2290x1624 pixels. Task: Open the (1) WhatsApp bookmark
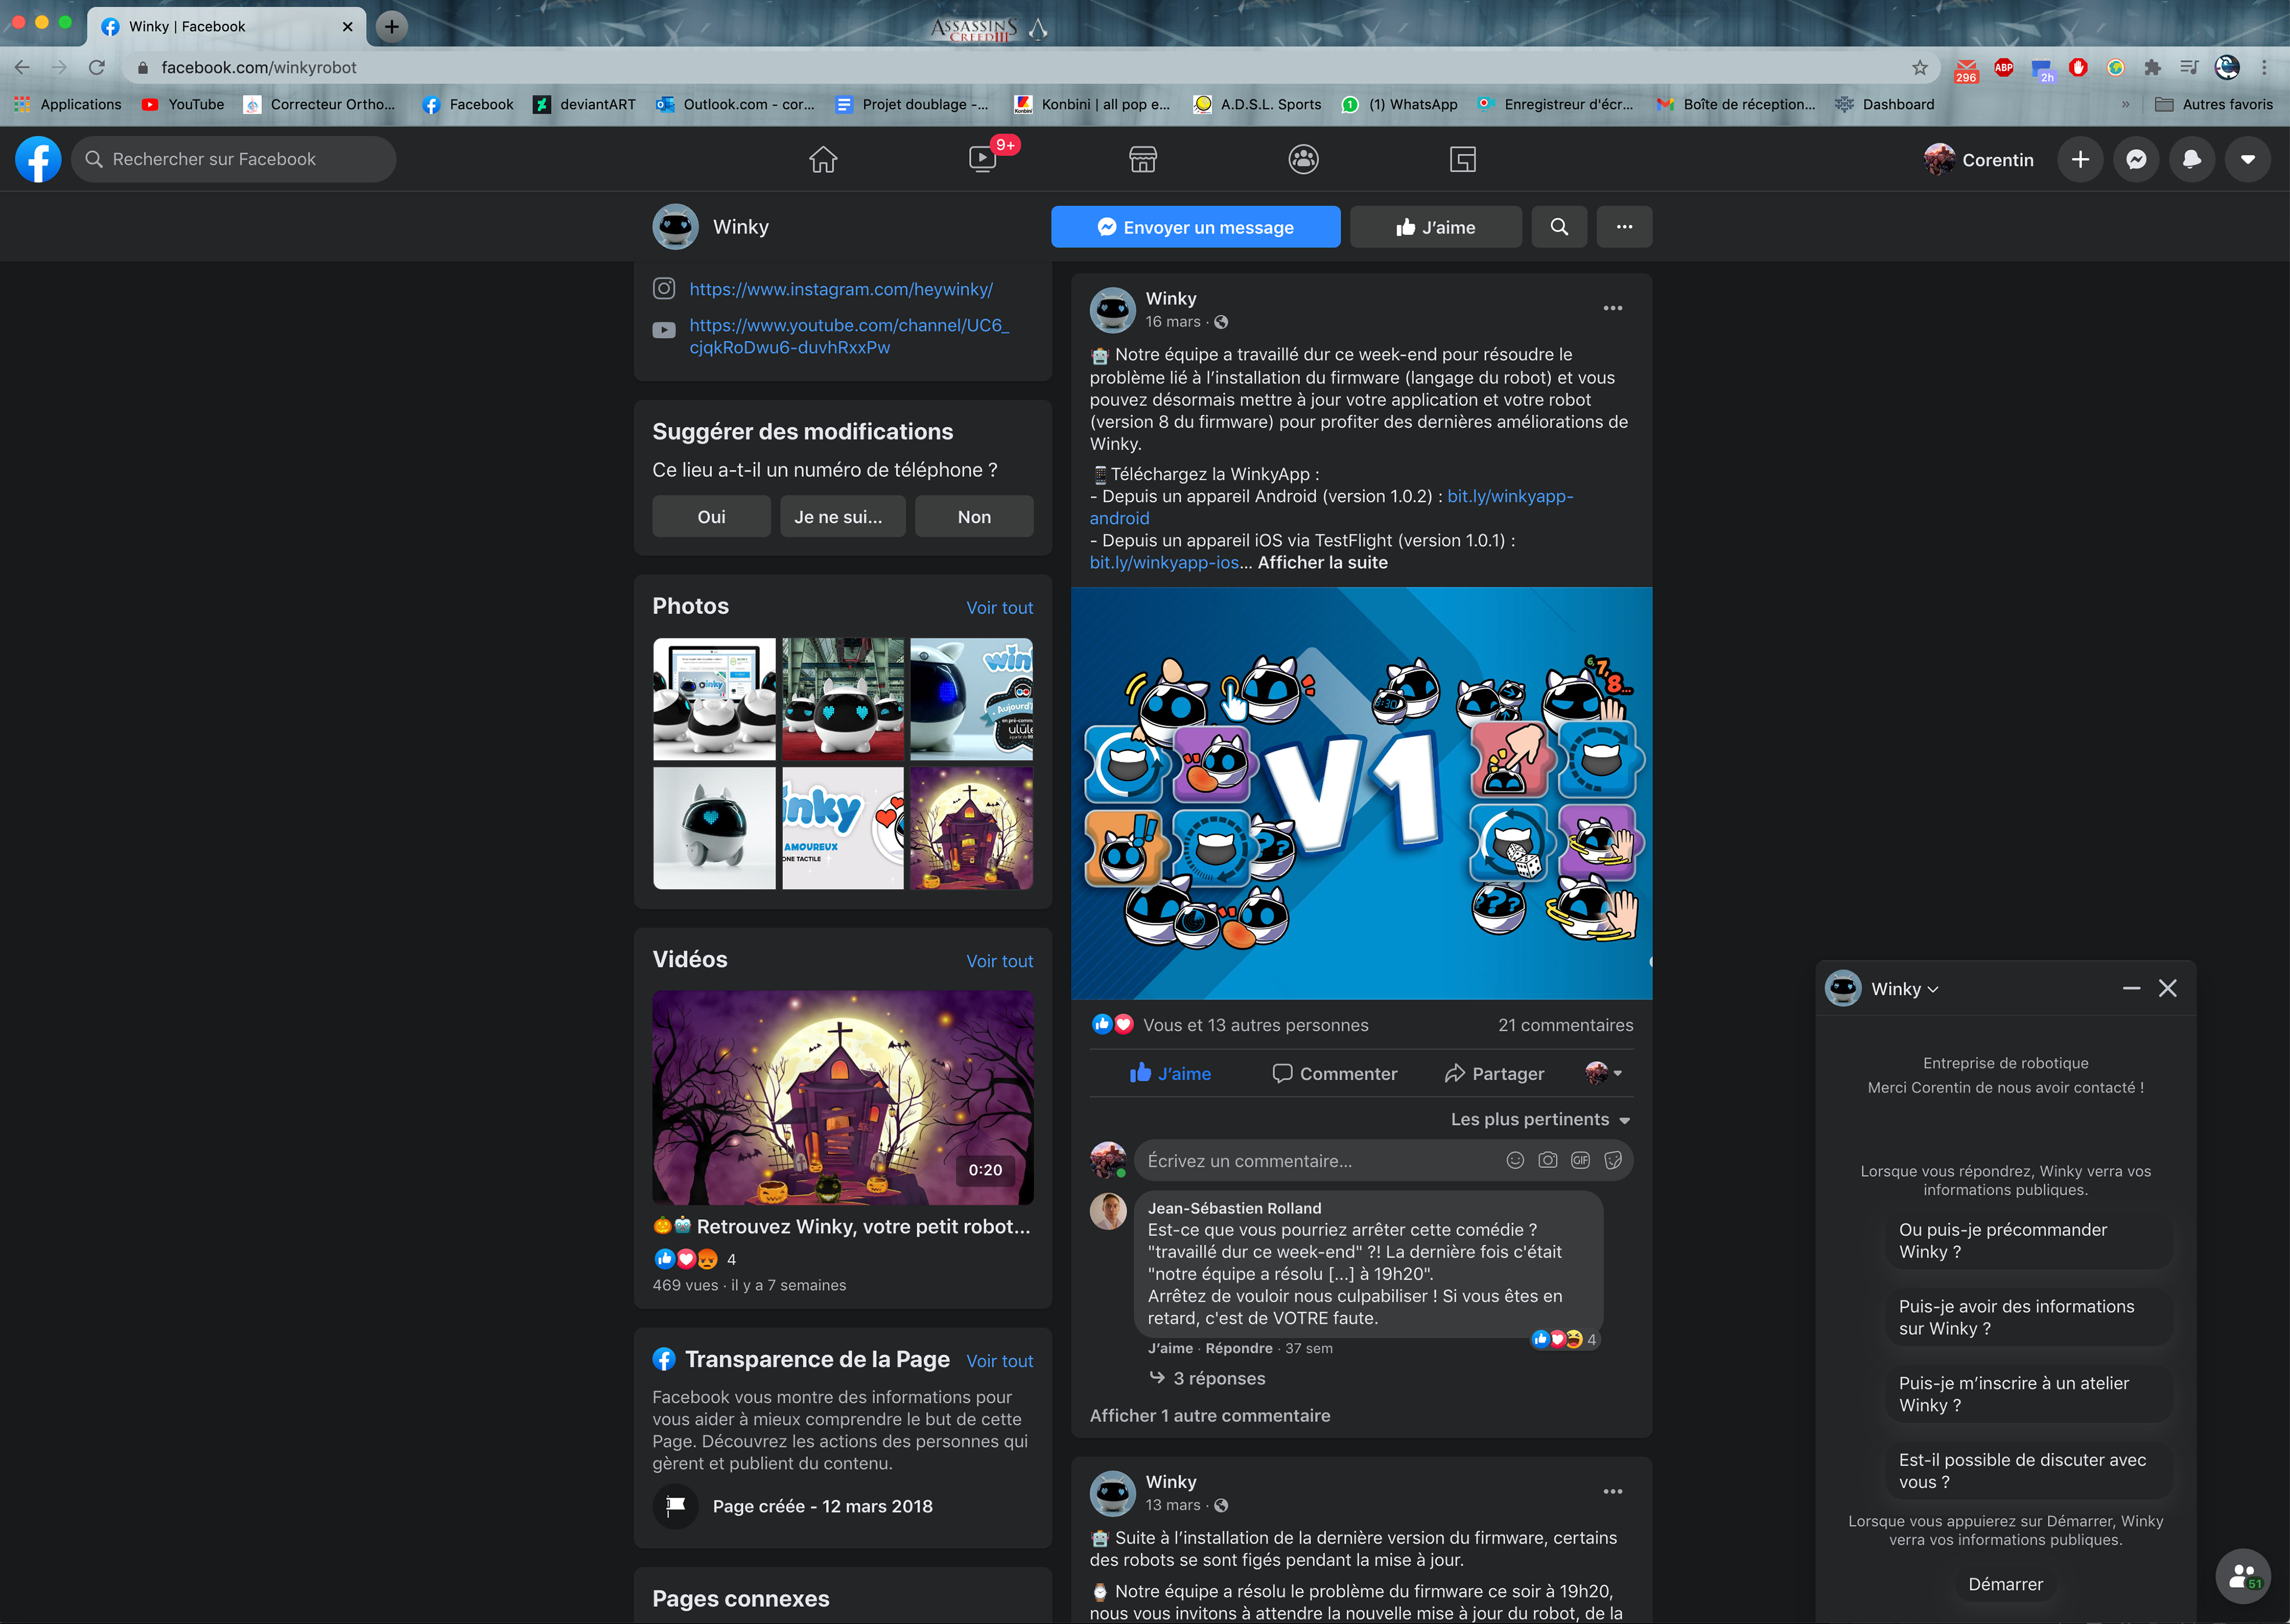(x=1399, y=104)
